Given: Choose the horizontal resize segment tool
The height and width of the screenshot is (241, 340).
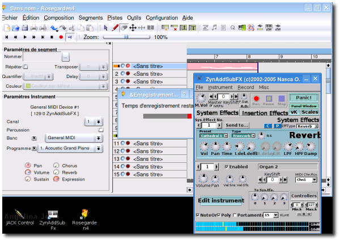Looking at the screenshot, I should click(x=142, y=28).
